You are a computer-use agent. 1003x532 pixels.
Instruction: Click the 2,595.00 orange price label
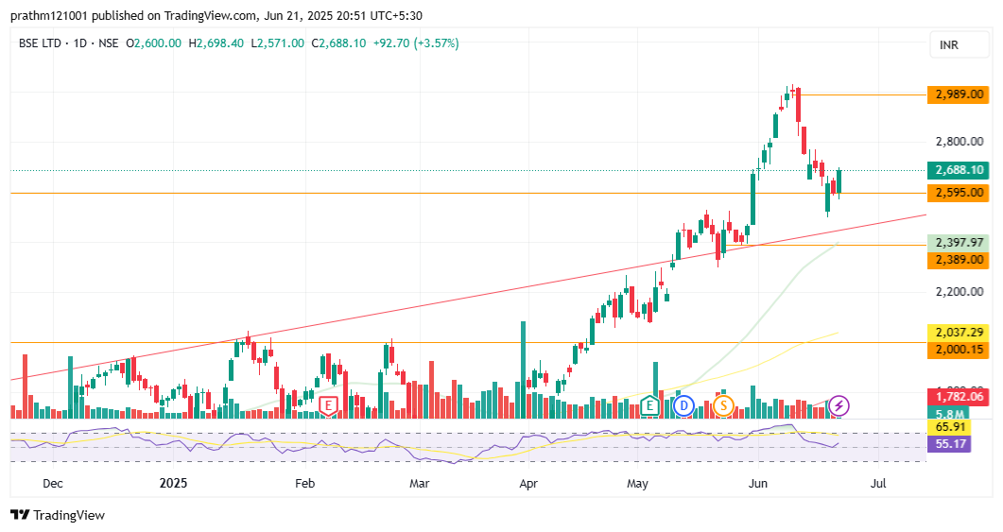[959, 193]
